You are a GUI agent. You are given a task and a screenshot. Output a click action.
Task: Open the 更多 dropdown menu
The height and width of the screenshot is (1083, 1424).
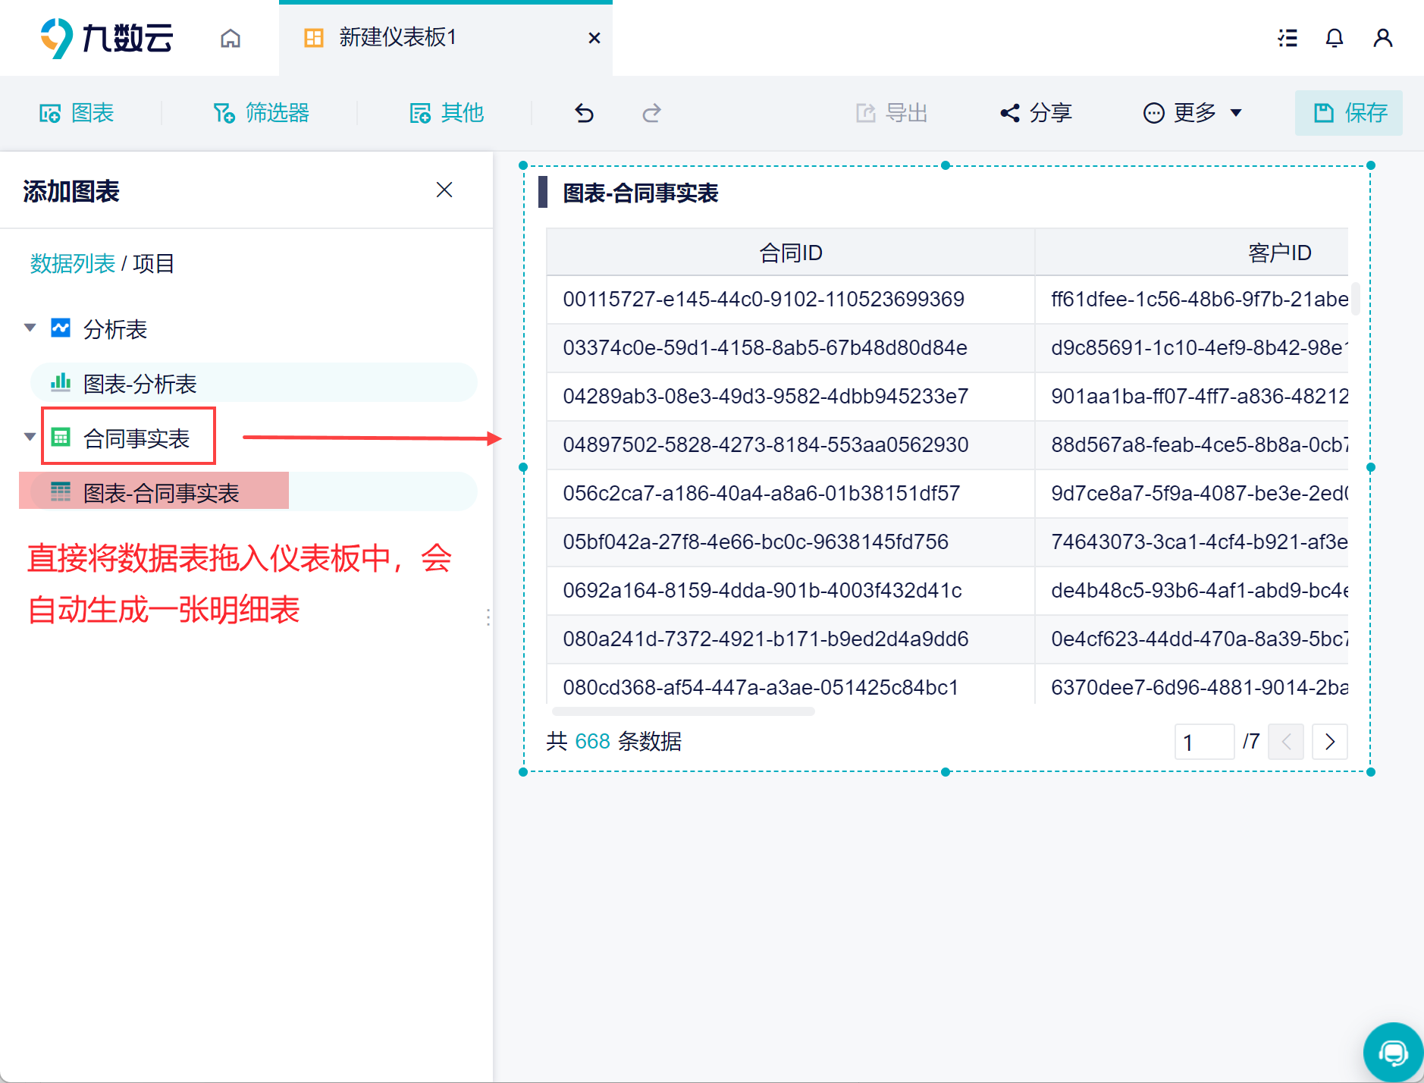click(x=1193, y=113)
